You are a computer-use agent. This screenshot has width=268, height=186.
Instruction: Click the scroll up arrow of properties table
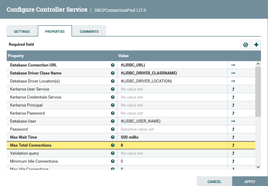click(x=258, y=64)
